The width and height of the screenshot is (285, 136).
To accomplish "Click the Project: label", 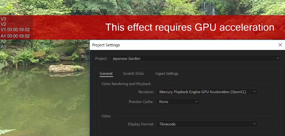I will tap(101, 58).
